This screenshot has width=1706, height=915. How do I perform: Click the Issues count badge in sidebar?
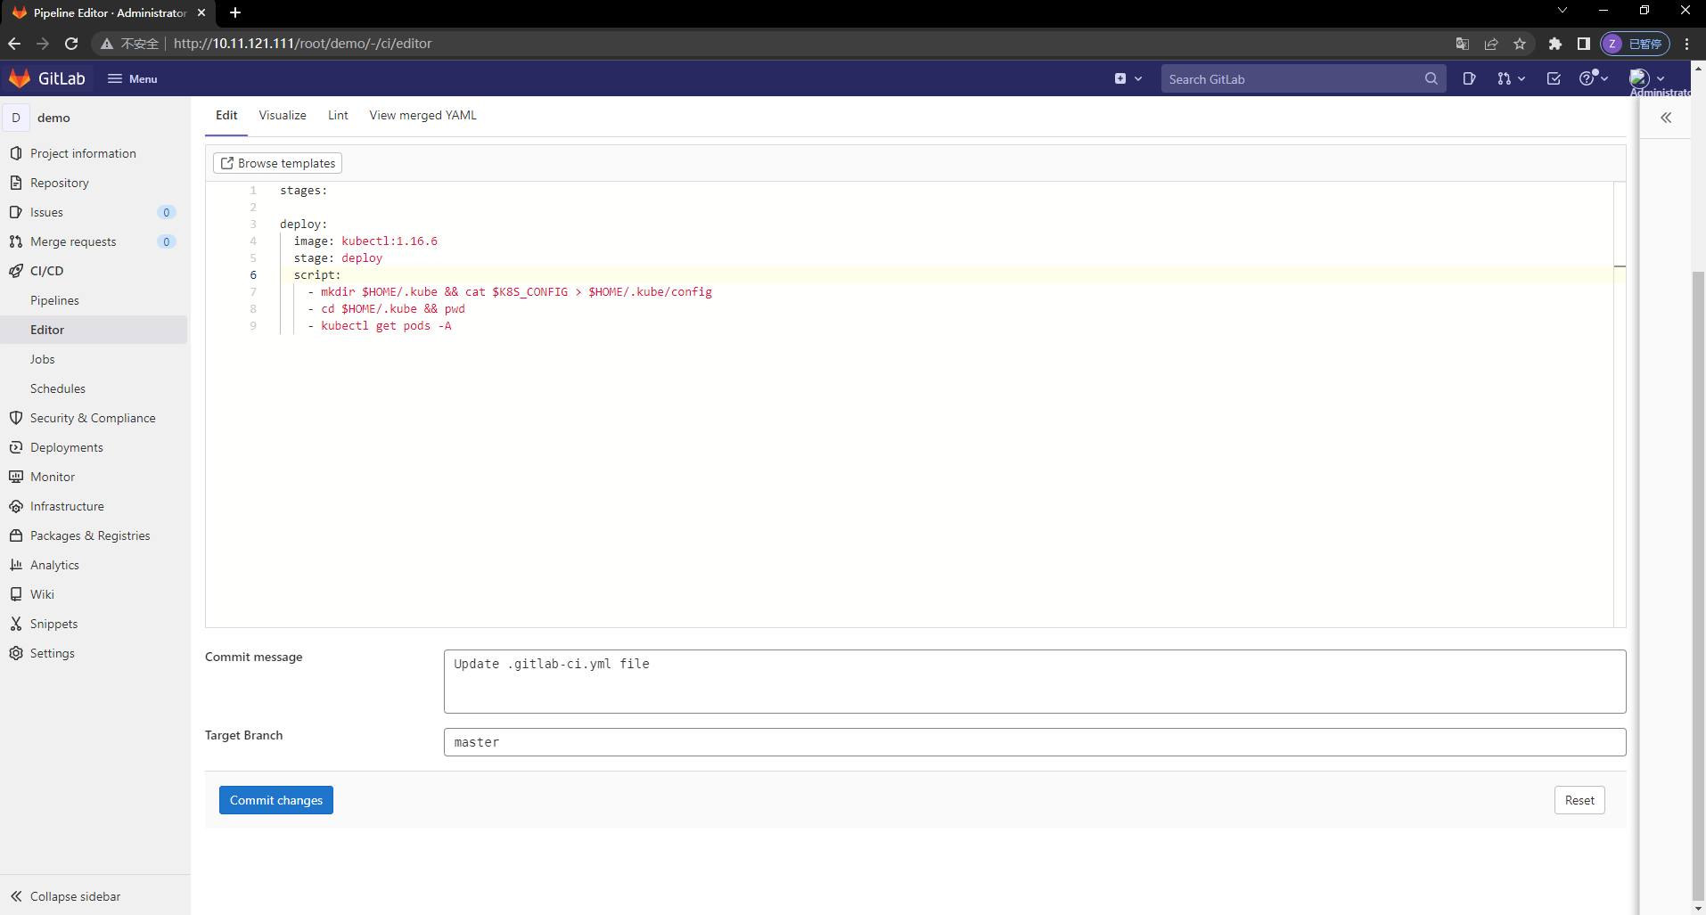click(166, 212)
